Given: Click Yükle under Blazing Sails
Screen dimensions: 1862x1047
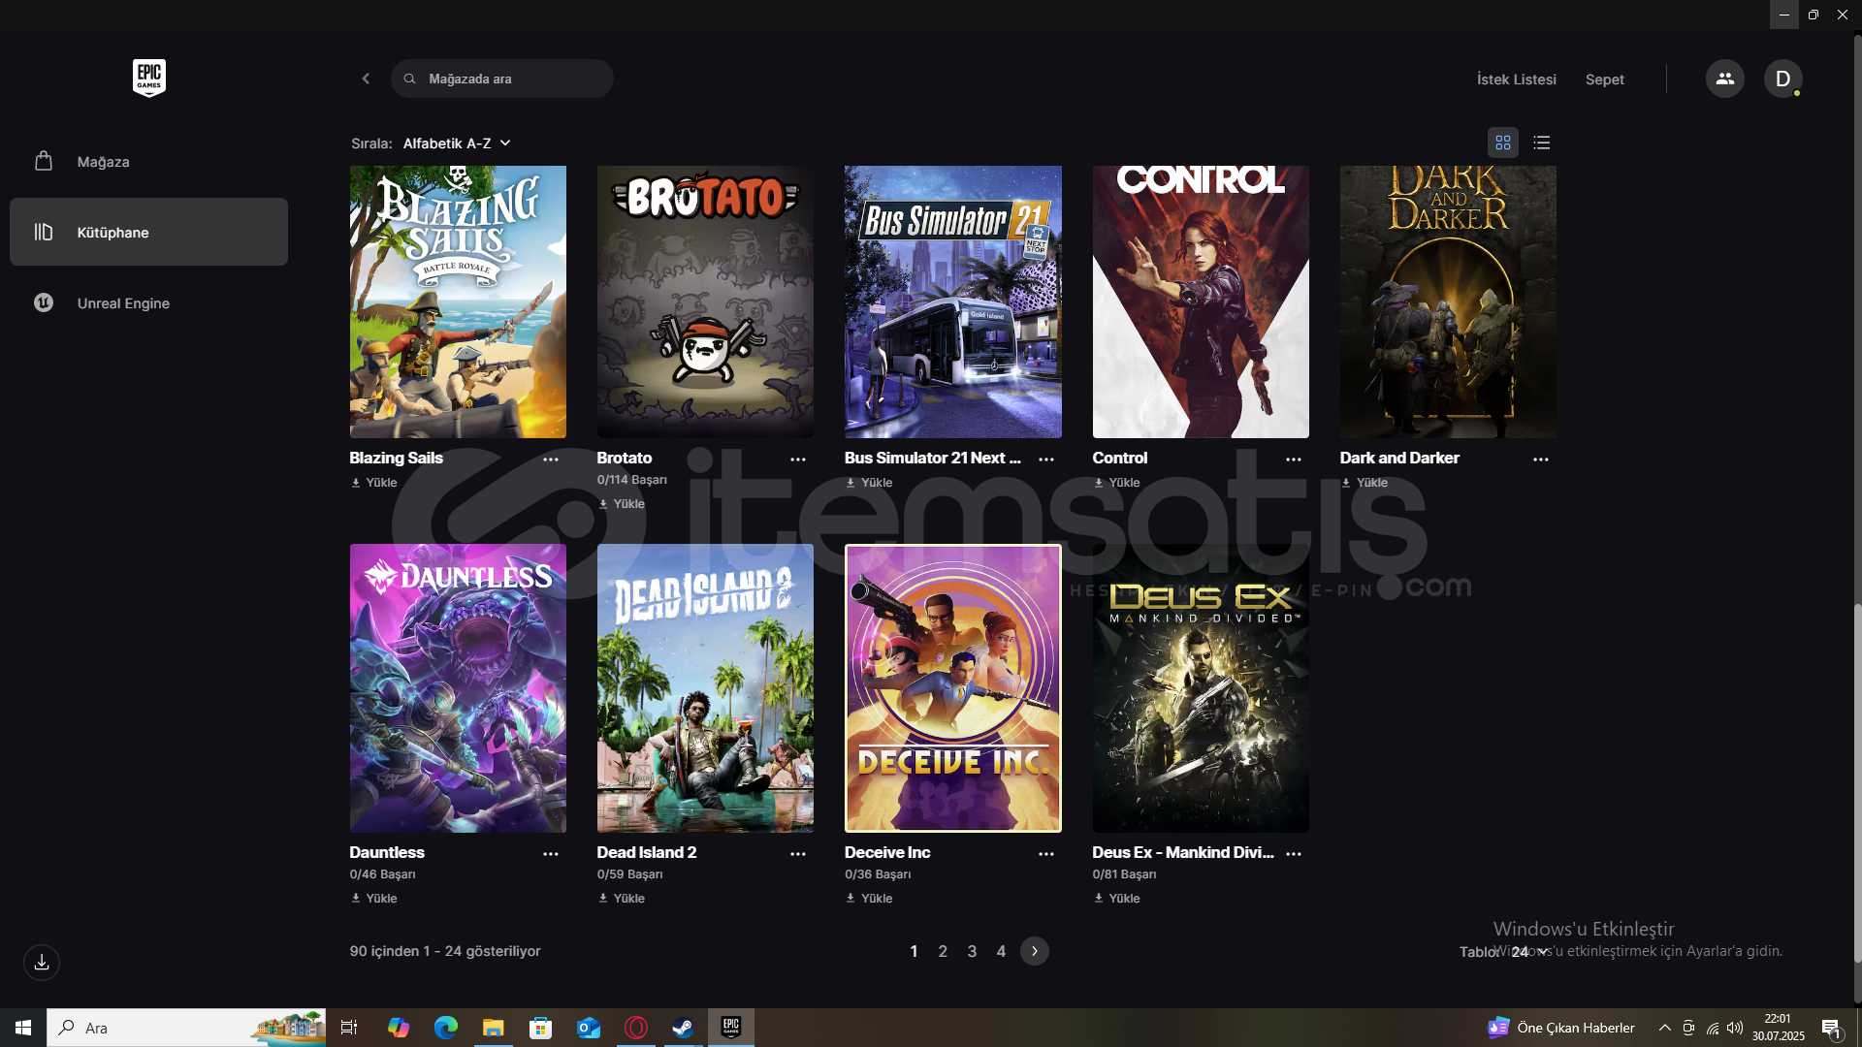Looking at the screenshot, I should [374, 483].
